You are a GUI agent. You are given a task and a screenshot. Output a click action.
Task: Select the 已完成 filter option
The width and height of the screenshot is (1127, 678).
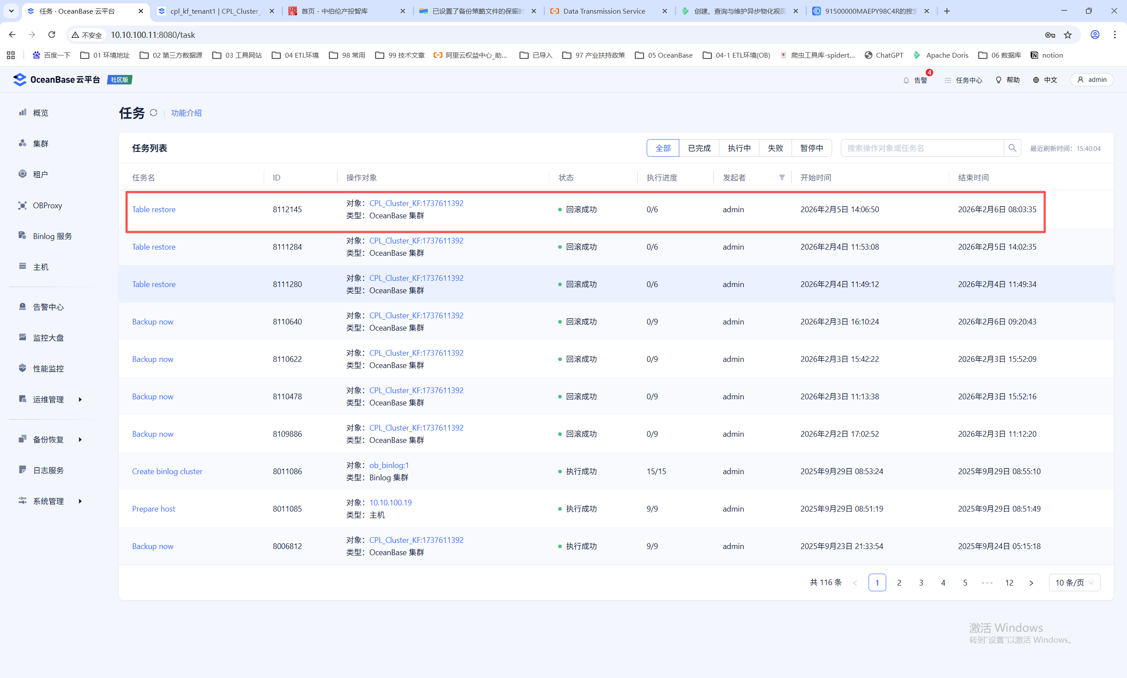[x=699, y=148]
